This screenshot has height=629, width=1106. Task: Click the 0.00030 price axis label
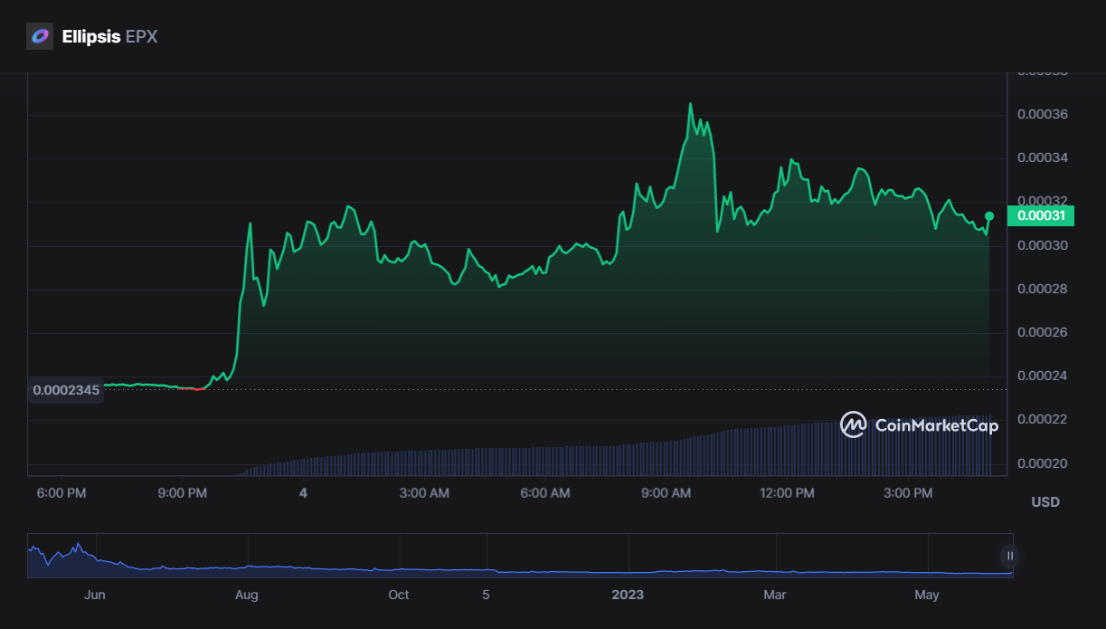click(1043, 245)
